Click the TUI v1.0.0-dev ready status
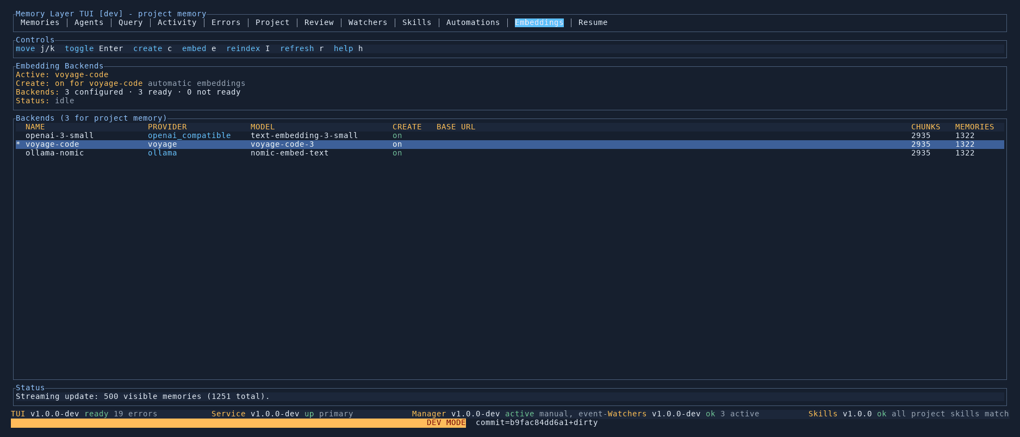1020x437 pixels. (60, 414)
